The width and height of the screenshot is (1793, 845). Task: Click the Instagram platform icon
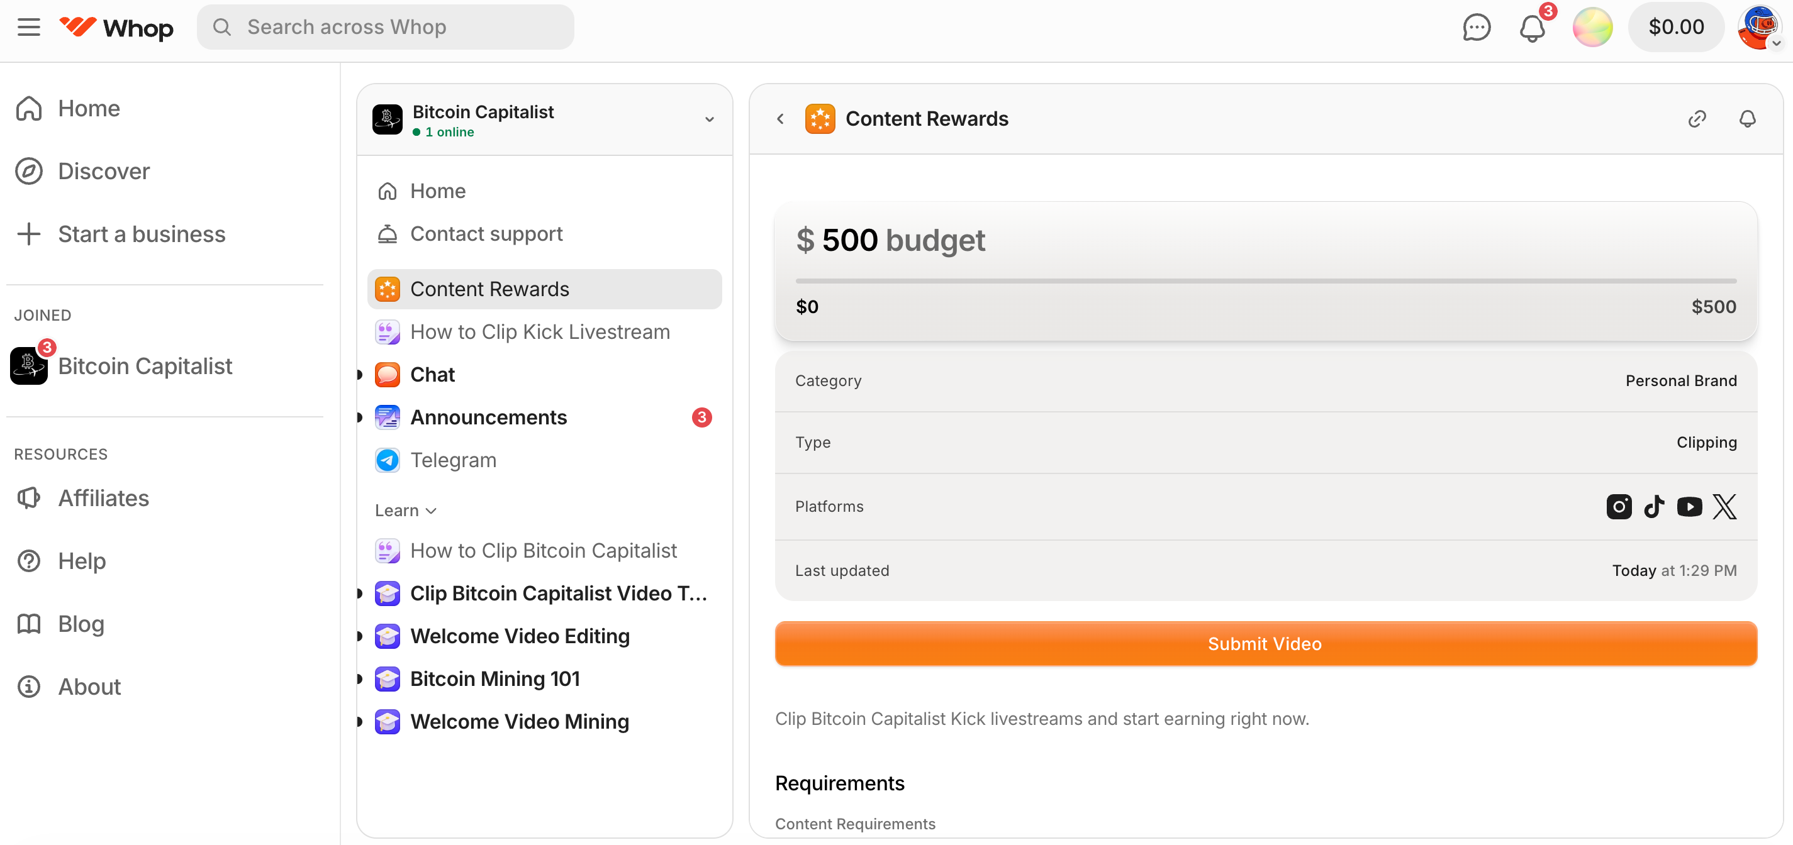(x=1619, y=506)
